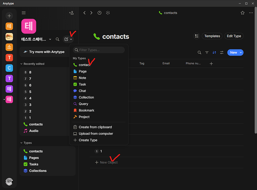Screen dimensions: 257x190
Task: Click the add member icon
Action: pos(71,13)
